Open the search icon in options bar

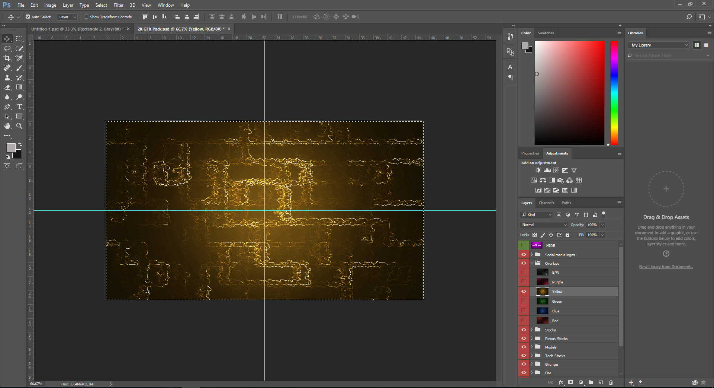(689, 17)
